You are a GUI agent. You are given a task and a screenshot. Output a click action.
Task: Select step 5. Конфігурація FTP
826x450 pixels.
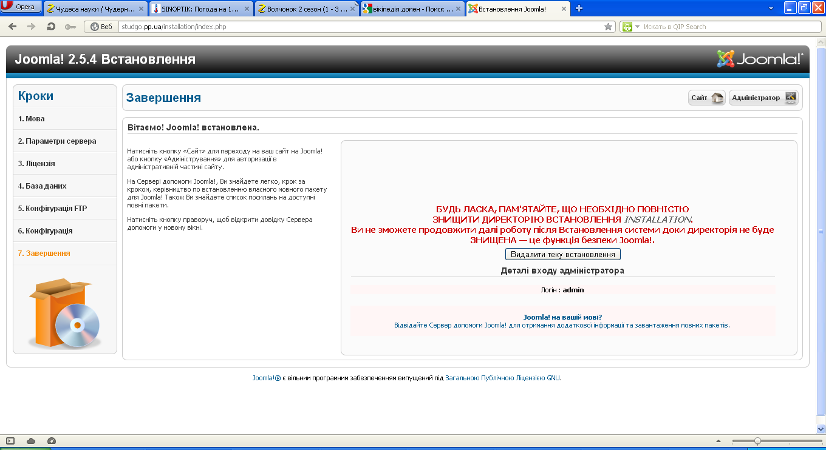point(65,209)
